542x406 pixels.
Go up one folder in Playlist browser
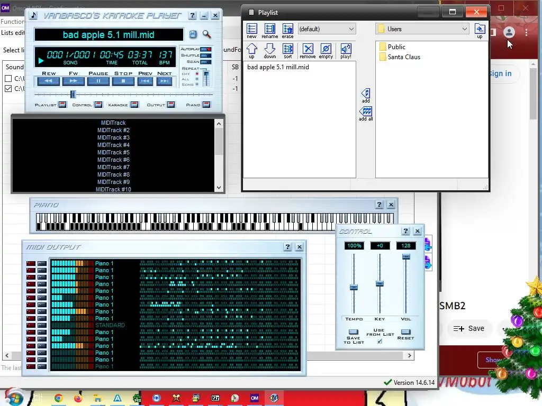tap(480, 31)
